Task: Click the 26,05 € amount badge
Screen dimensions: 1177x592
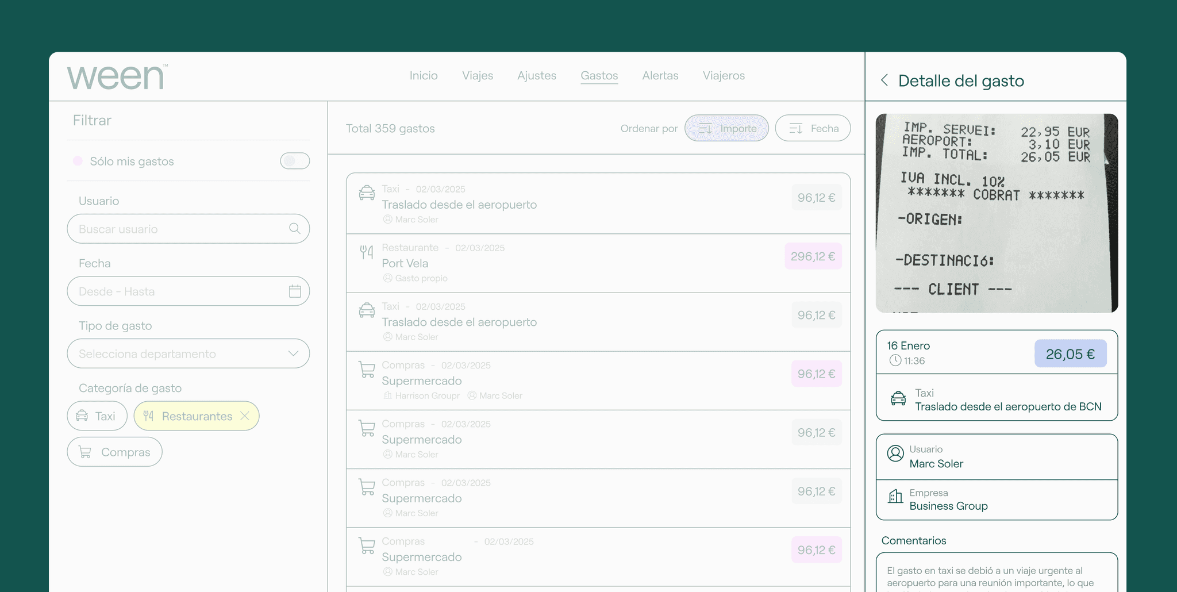Action: pos(1071,354)
